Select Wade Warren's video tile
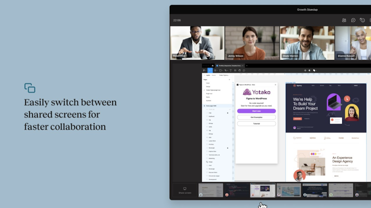Screen dimensions: 371x208 click(x=307, y=43)
